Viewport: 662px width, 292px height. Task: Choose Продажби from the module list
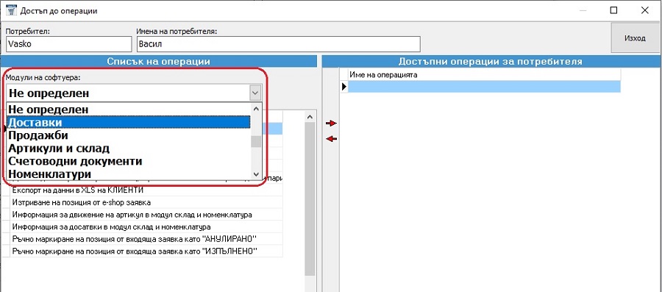coord(128,135)
